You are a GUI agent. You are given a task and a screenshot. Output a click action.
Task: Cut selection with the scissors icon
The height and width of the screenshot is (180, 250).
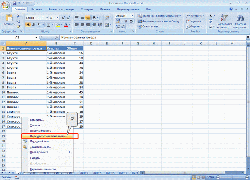click(x=18, y=16)
